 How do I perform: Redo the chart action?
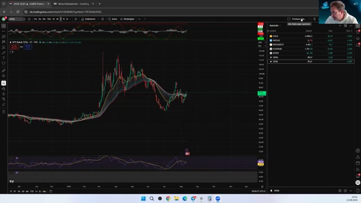(145, 19)
